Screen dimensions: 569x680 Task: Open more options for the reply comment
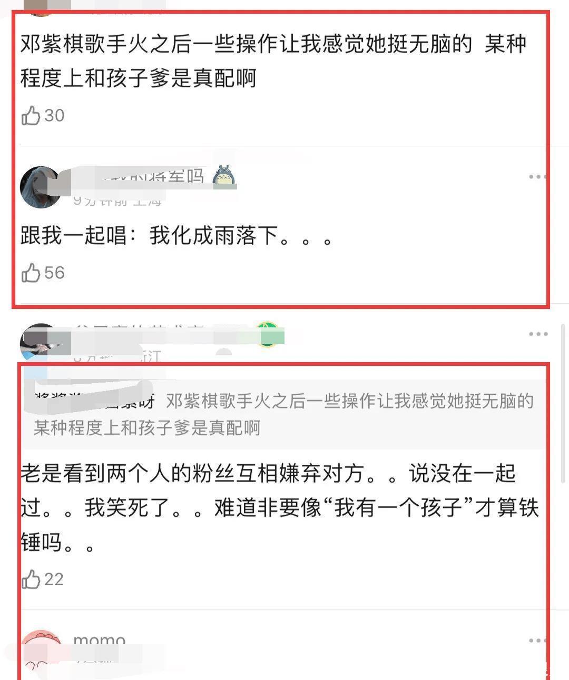[x=538, y=334]
